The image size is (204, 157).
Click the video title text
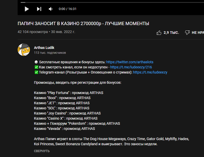pyautogui.click(x=83, y=24)
